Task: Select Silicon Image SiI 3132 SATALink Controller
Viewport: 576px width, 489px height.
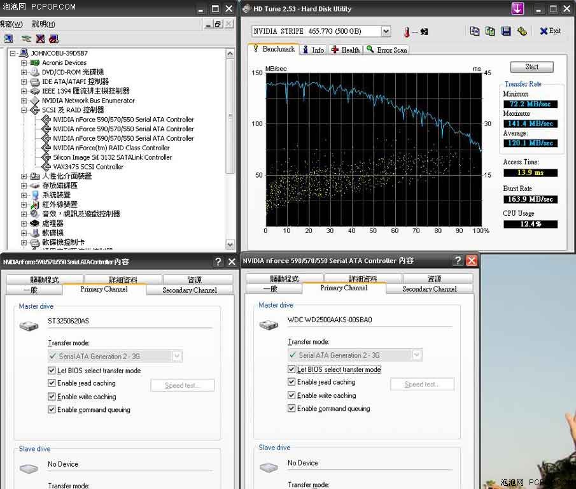Action: coord(113,157)
